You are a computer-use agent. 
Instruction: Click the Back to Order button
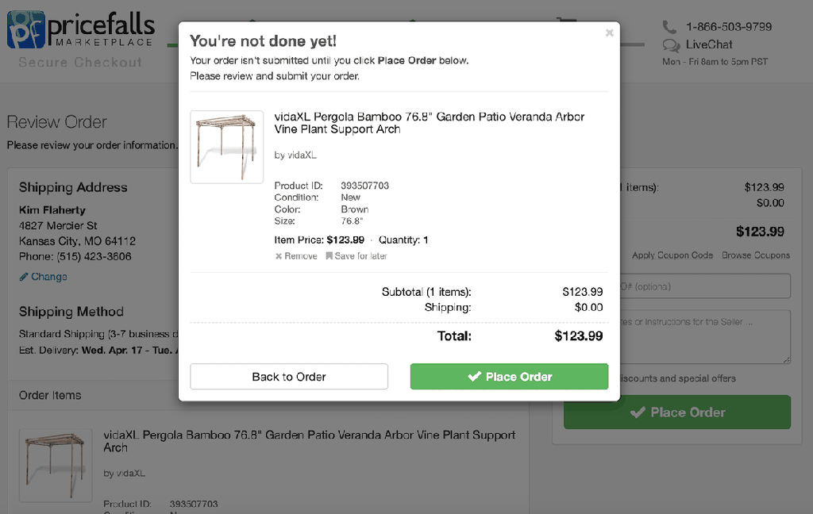tap(289, 377)
